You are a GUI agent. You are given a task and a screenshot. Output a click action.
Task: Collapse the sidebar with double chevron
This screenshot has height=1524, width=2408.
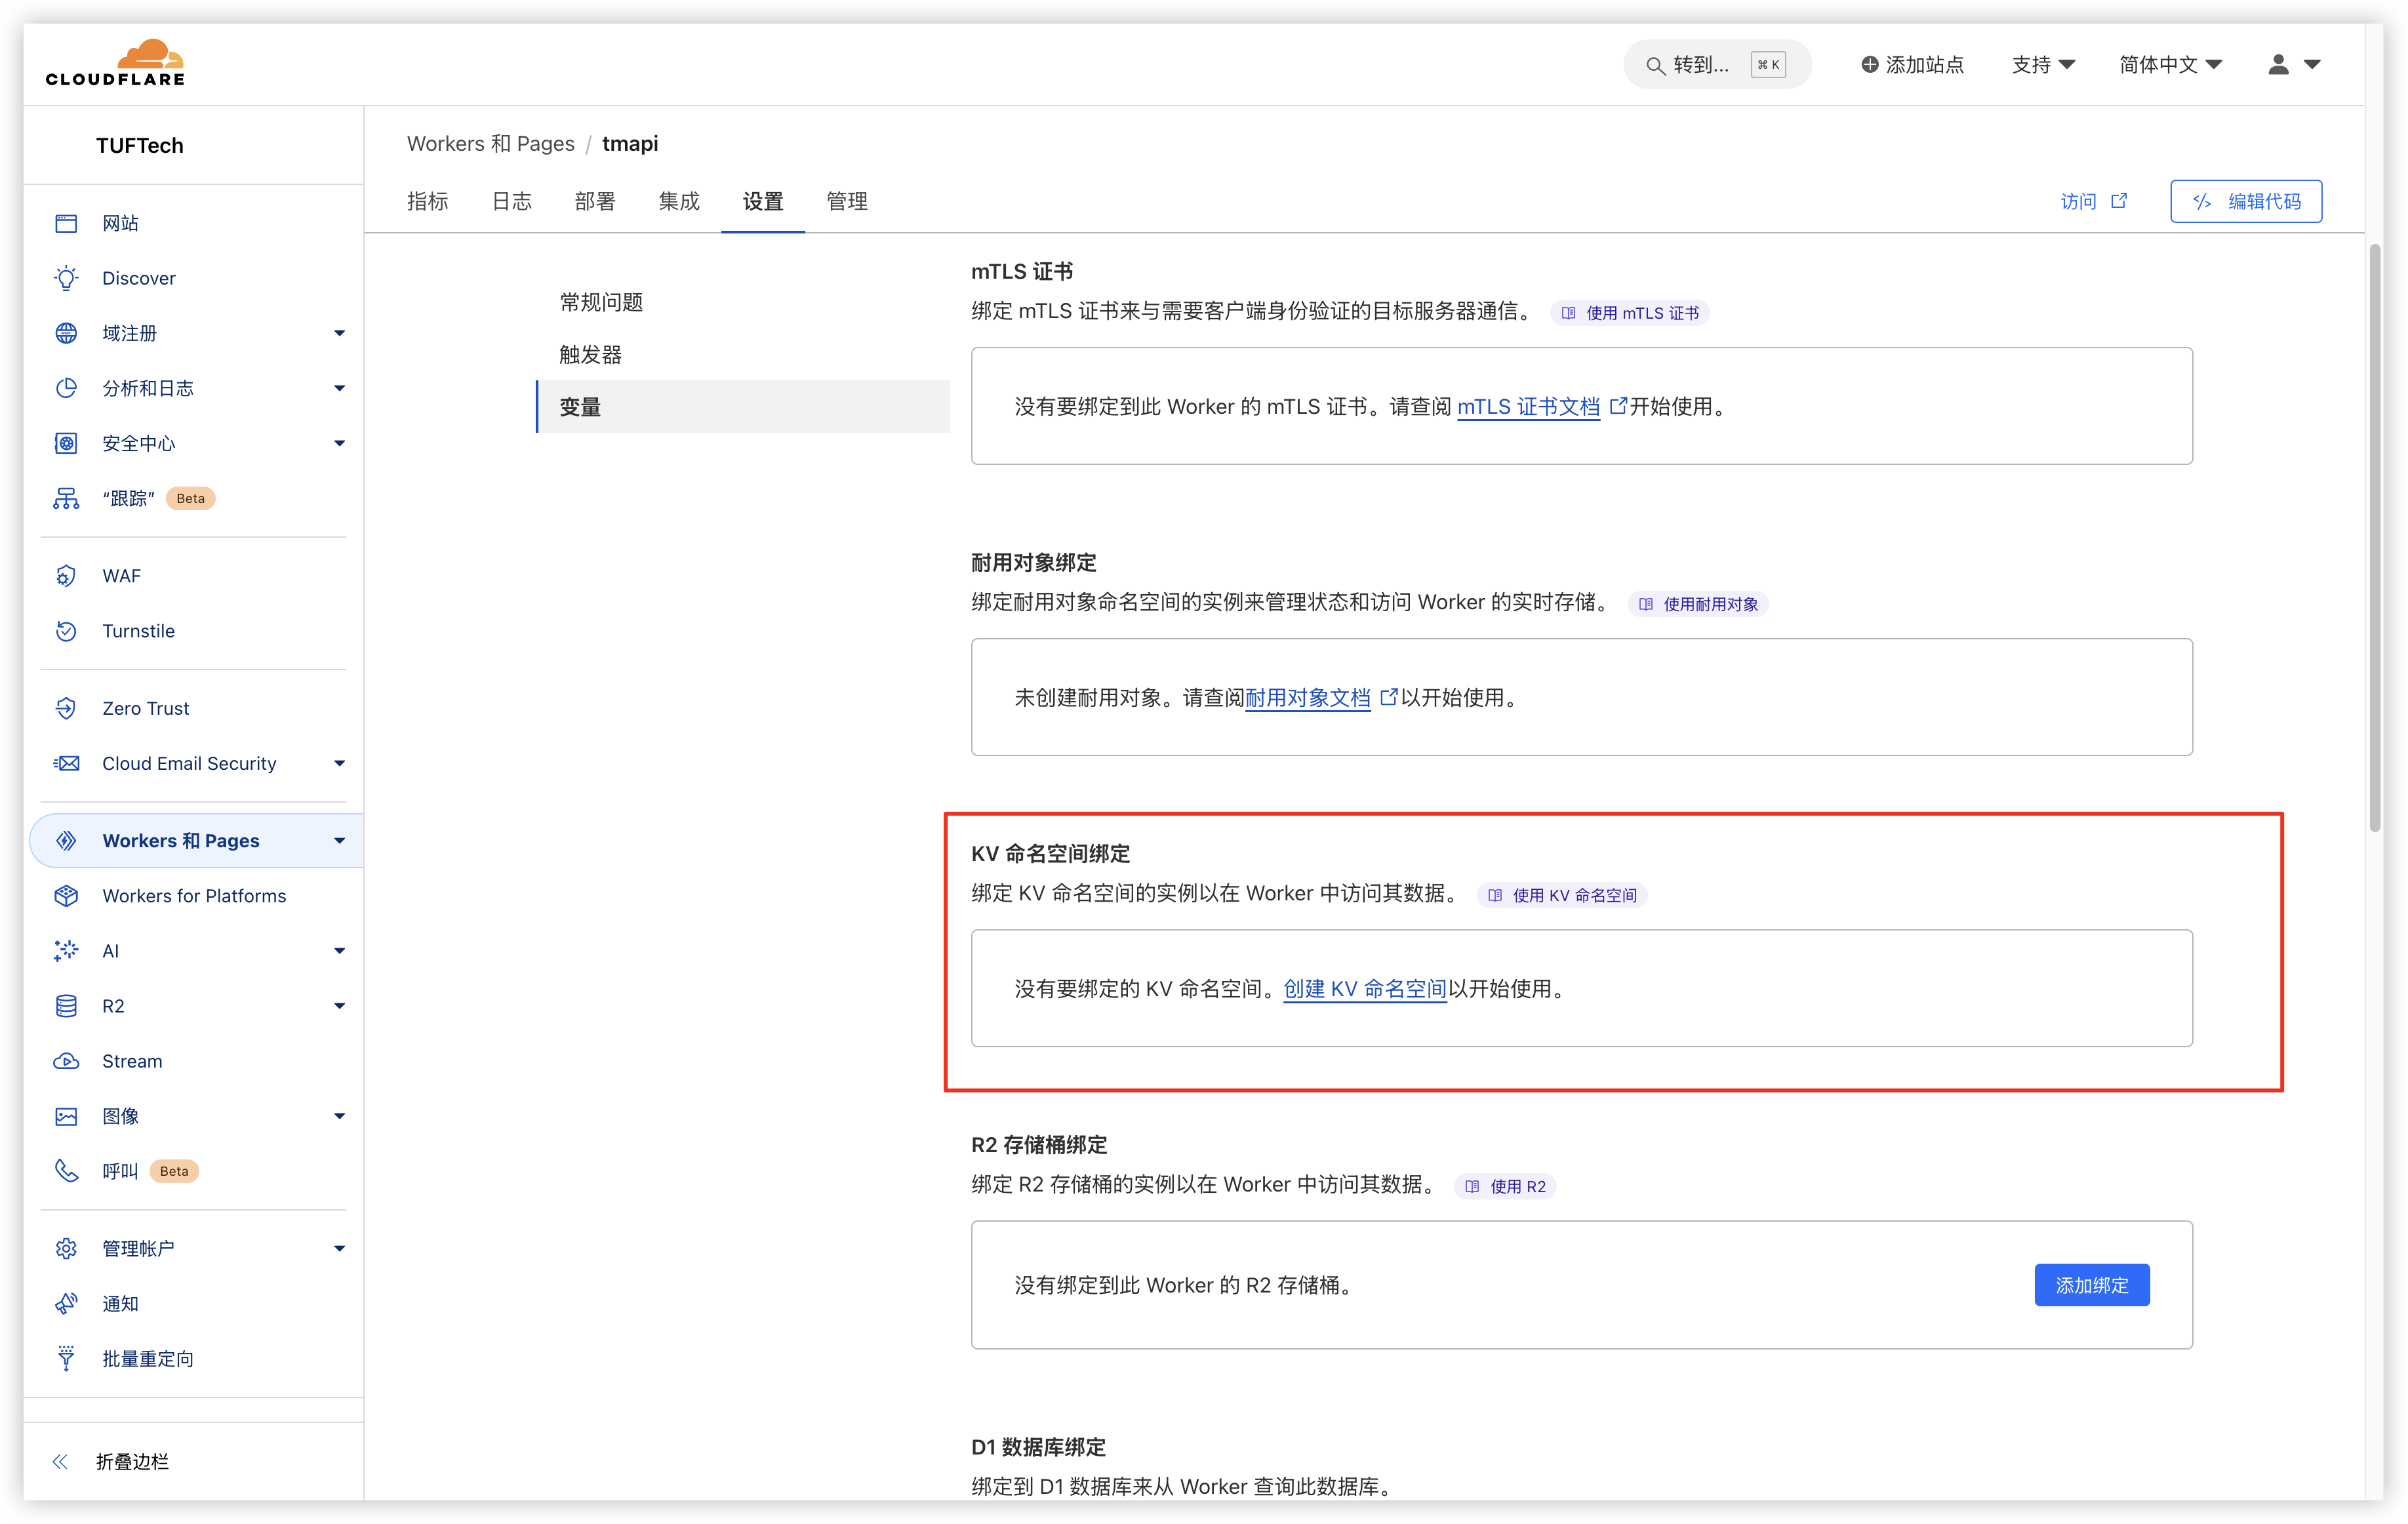pyautogui.click(x=60, y=1462)
